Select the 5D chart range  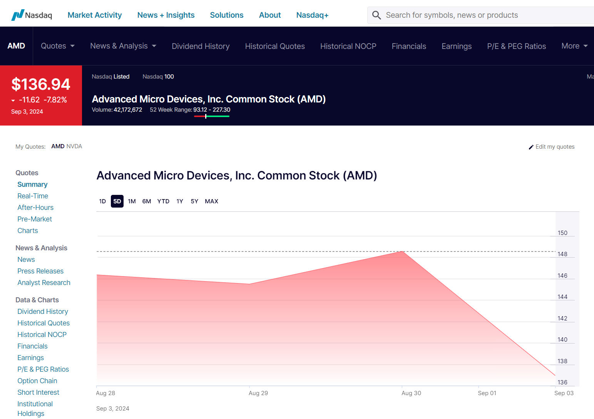(x=117, y=201)
